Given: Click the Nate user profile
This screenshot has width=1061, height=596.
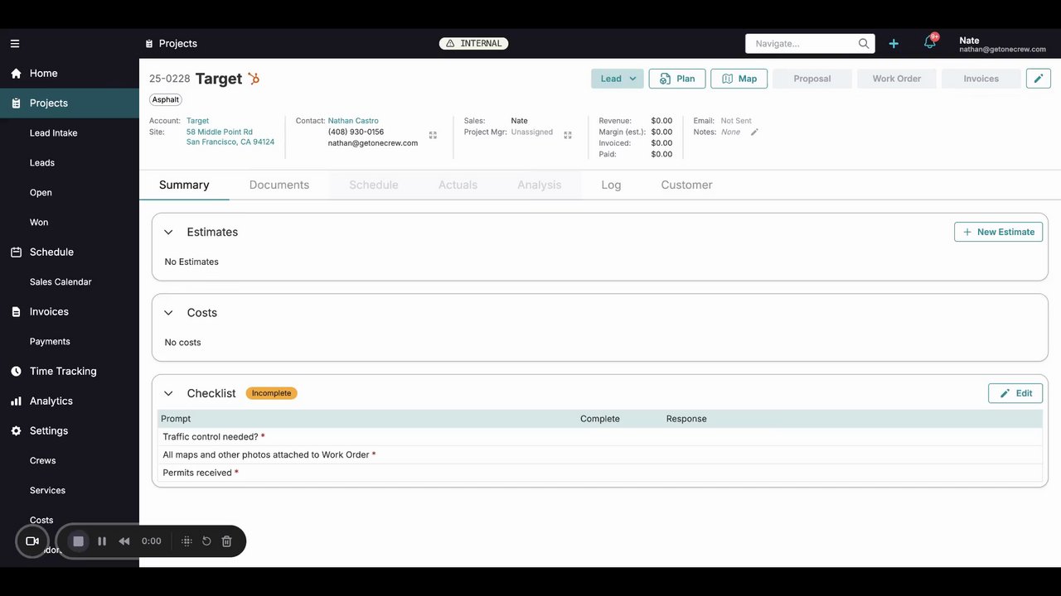Looking at the screenshot, I should [1002, 44].
